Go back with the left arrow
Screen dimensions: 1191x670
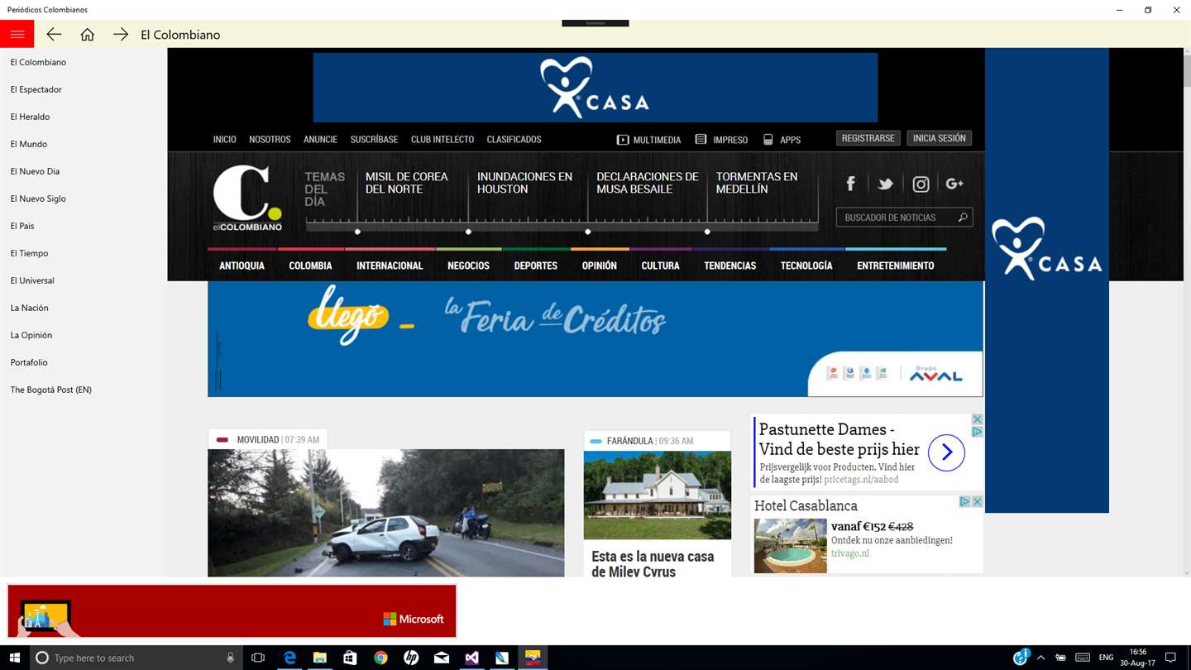[x=54, y=34]
